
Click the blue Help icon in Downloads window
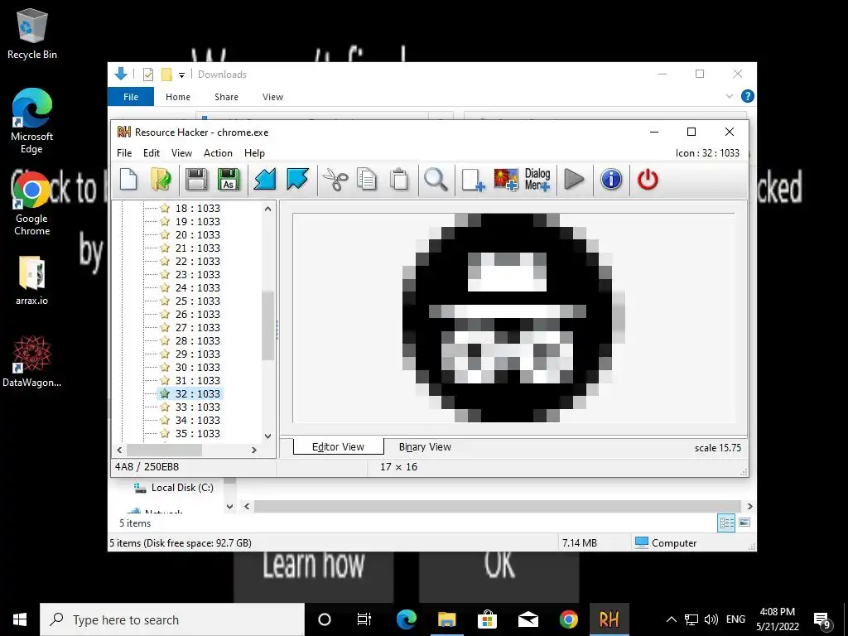(x=748, y=96)
